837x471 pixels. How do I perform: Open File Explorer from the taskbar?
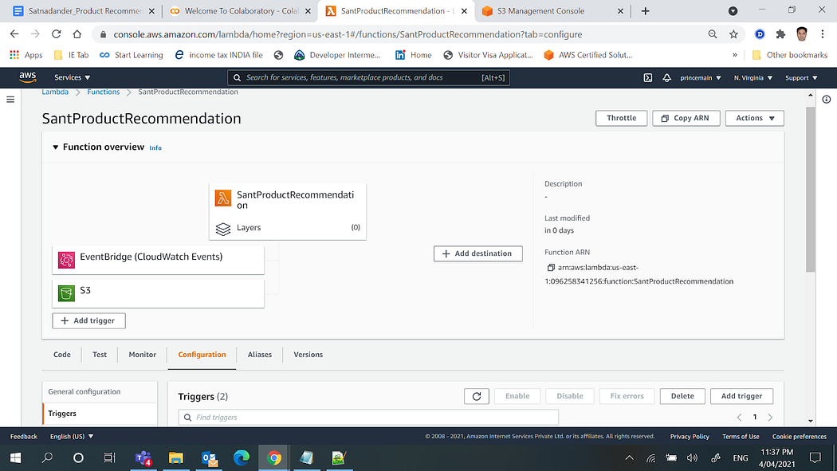tap(176, 457)
